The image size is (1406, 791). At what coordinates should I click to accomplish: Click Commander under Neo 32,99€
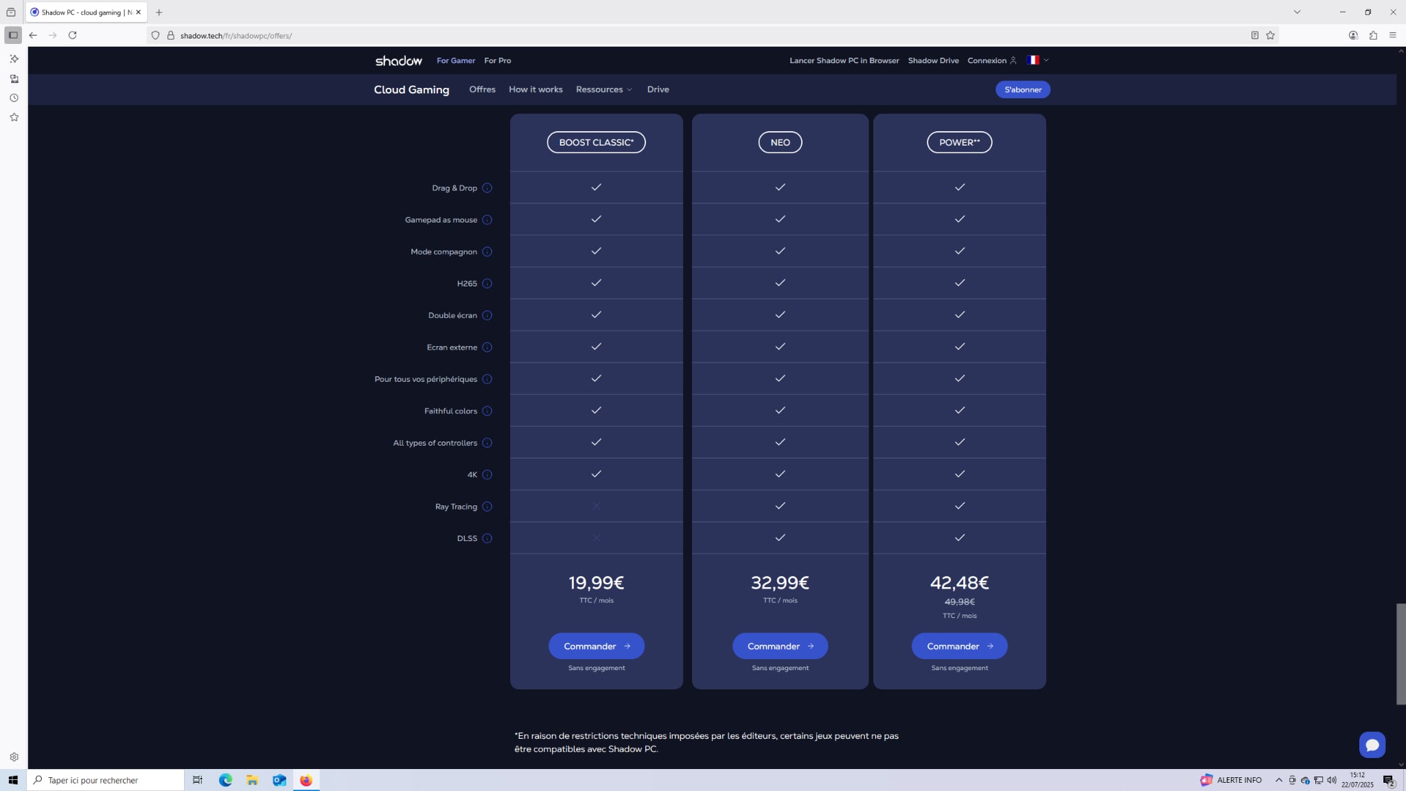coord(780,646)
